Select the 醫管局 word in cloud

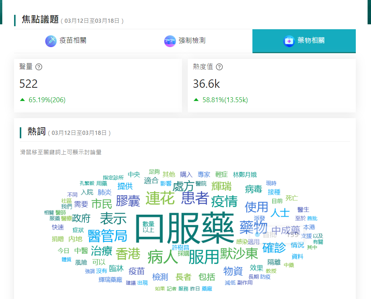(x=107, y=236)
